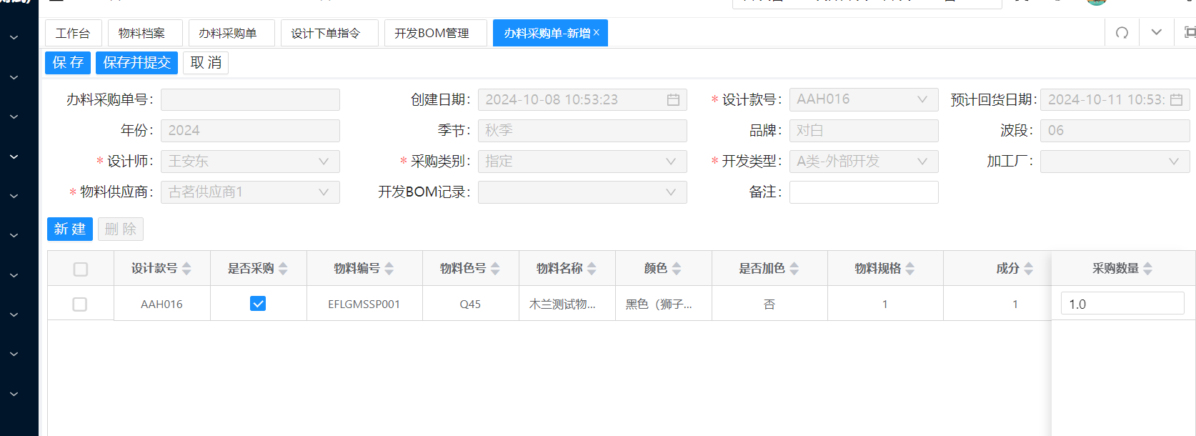Sort by 设计款号 column arrows
The width and height of the screenshot is (1196, 436).
click(186, 269)
